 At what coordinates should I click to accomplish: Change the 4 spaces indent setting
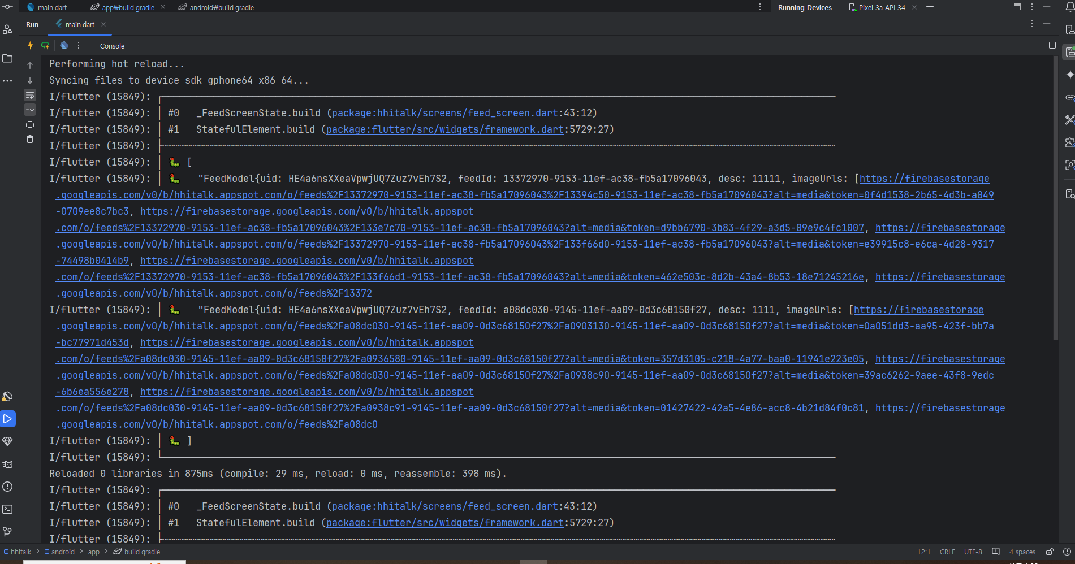[x=1022, y=552]
